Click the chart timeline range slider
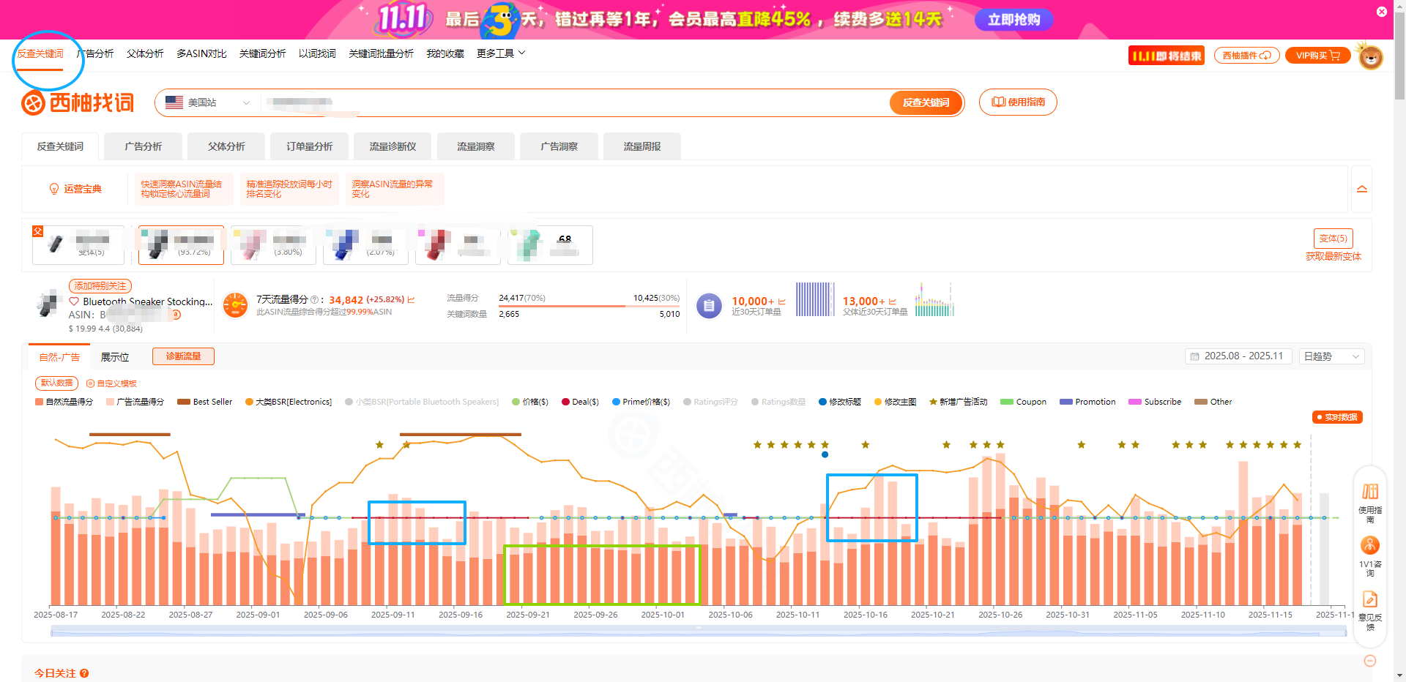 [x=698, y=629]
